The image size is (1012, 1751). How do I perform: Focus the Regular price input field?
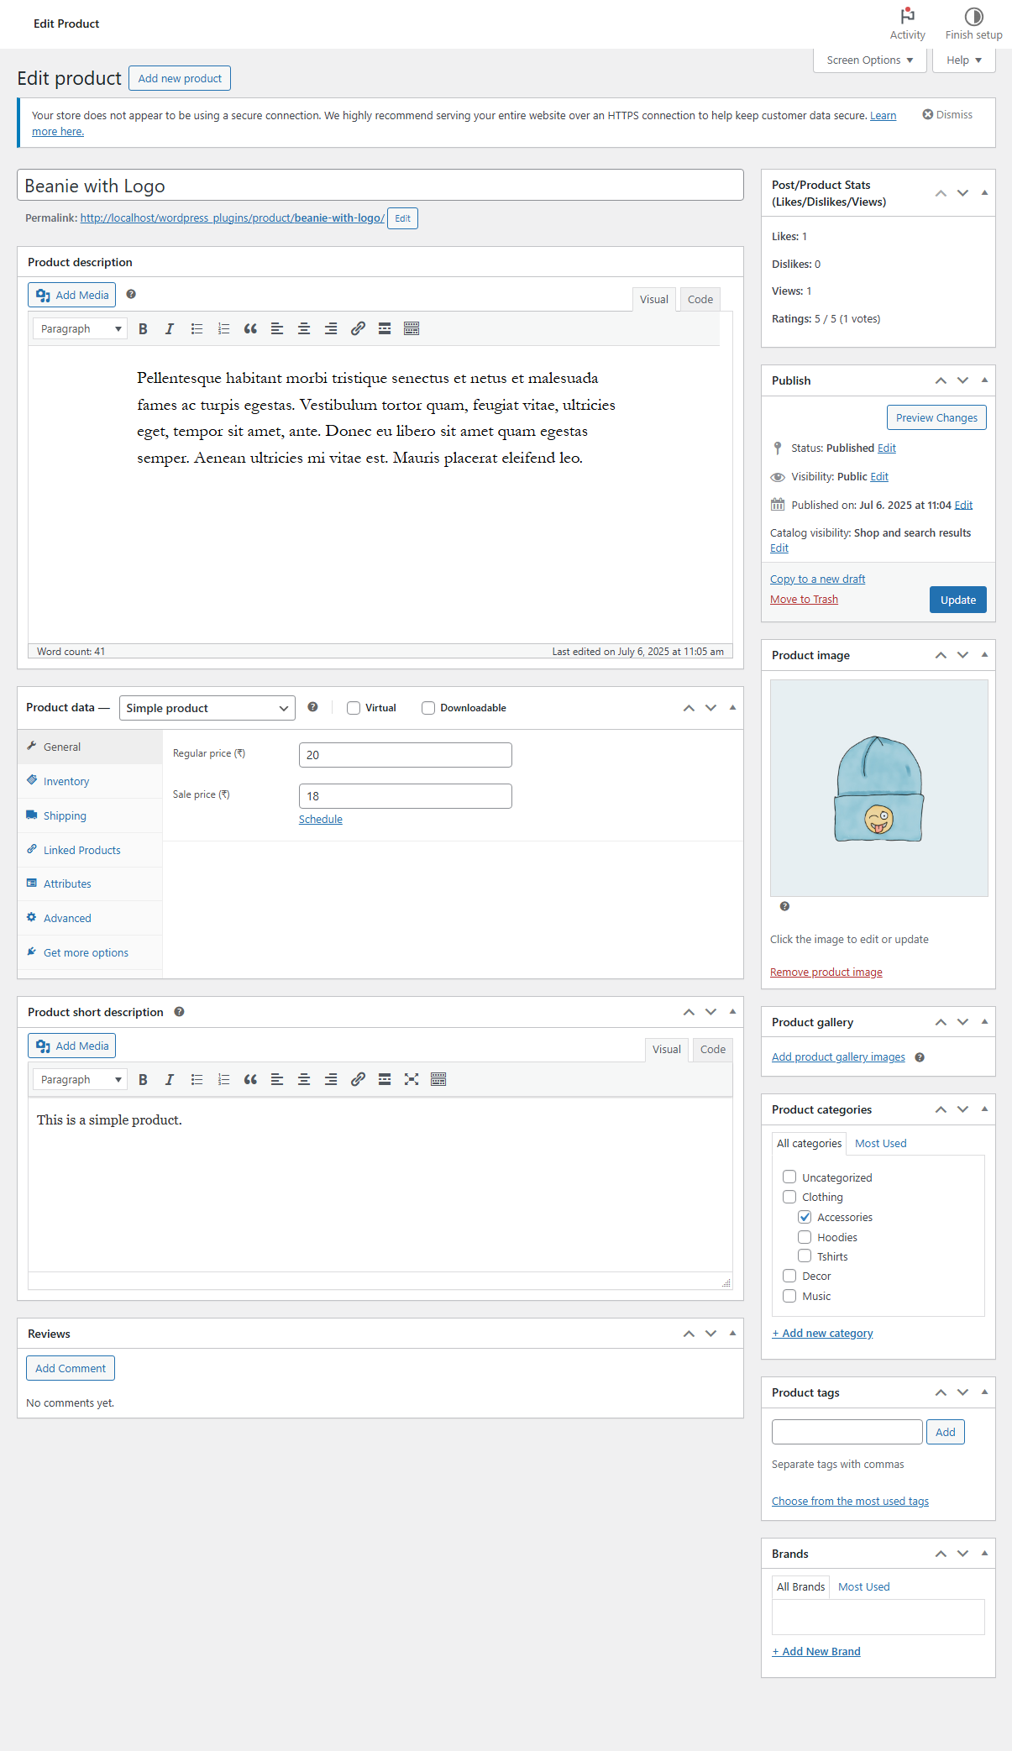[405, 755]
